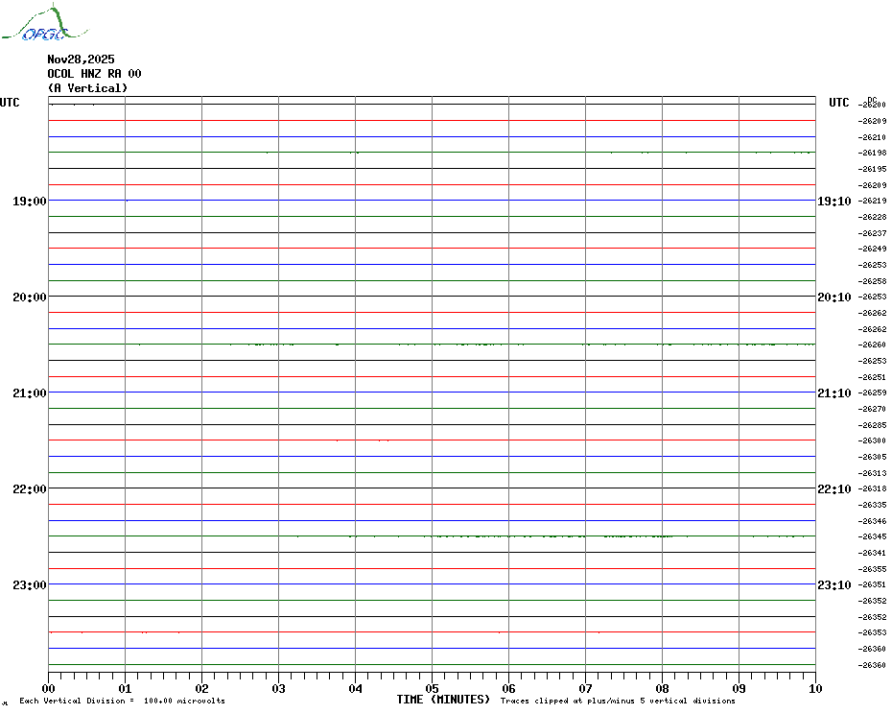Select the 03 minute tick label
This screenshot has width=892, height=714.
coord(279,688)
